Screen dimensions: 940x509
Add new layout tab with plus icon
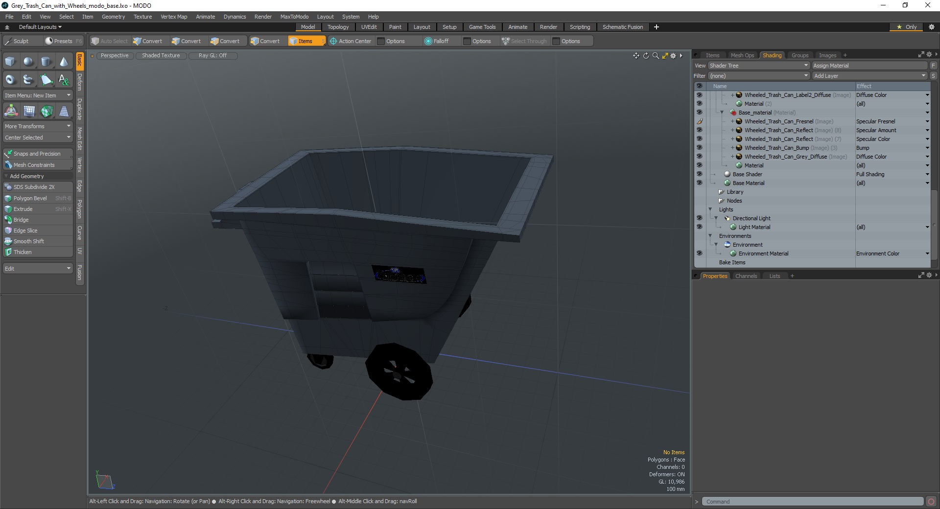coord(657,27)
